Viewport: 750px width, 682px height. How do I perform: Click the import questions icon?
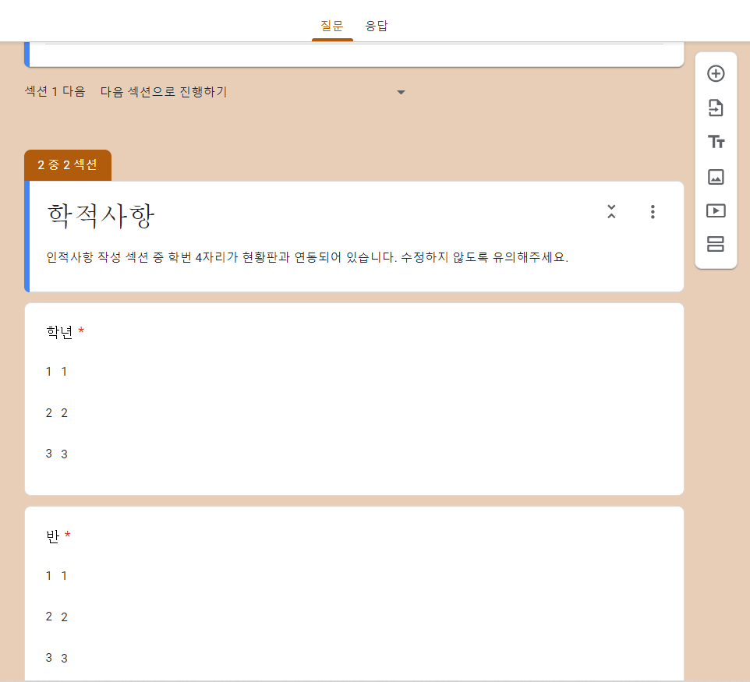716,108
